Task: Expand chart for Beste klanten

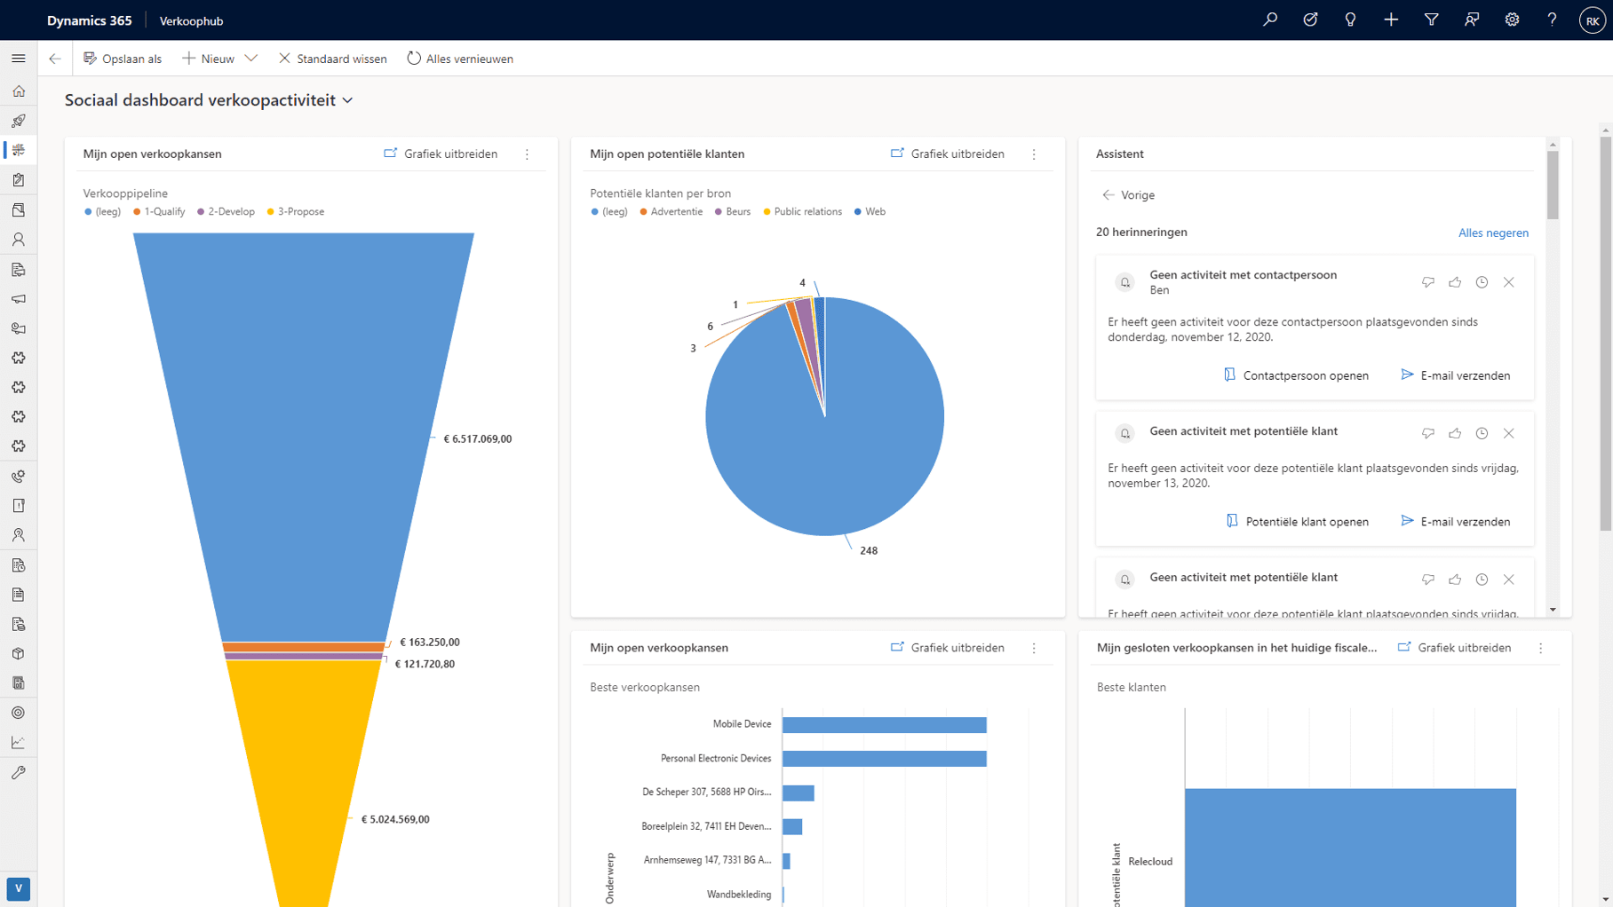Action: tap(1454, 648)
